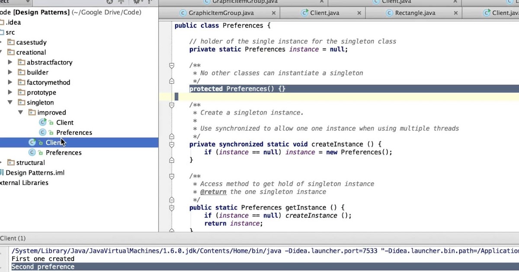The width and height of the screenshot is (519, 272).
Task: Click the lock icon of Preferences above structural
Action: pos(41,153)
